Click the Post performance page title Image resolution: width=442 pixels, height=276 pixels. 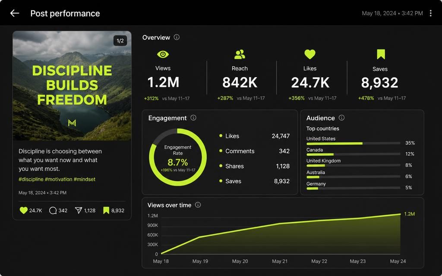[x=65, y=13]
